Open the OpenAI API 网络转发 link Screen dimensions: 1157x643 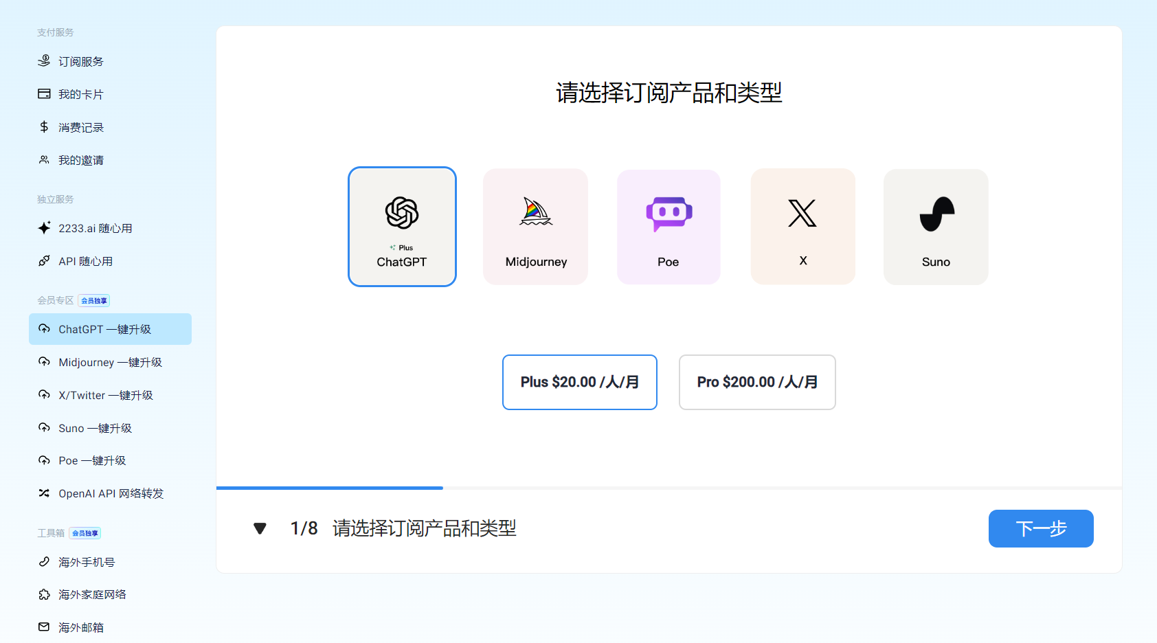click(x=111, y=493)
